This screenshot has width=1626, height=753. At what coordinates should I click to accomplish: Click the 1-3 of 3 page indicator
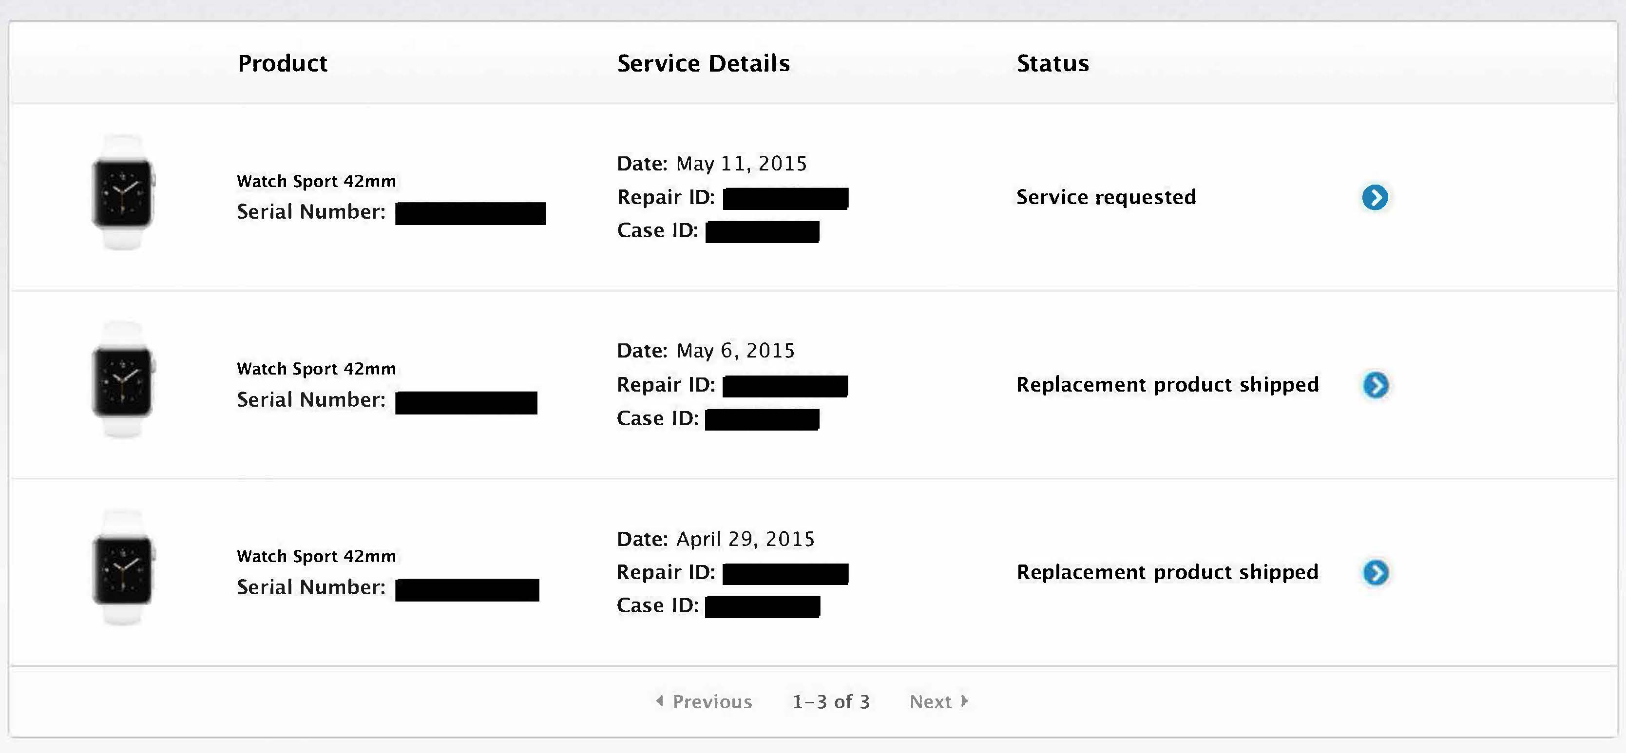pos(831,702)
